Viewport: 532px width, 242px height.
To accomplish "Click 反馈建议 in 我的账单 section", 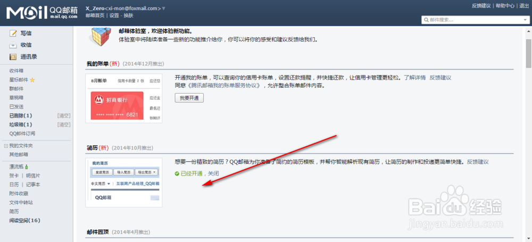I will coord(440,78).
